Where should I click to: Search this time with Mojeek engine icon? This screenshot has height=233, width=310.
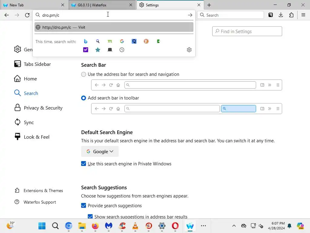[x=110, y=41]
